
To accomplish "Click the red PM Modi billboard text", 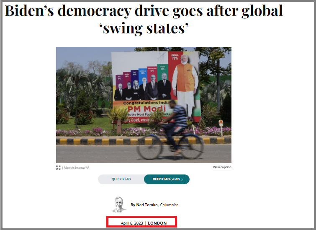I will pos(146,109).
